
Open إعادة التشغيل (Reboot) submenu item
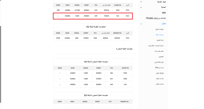point(160,40)
